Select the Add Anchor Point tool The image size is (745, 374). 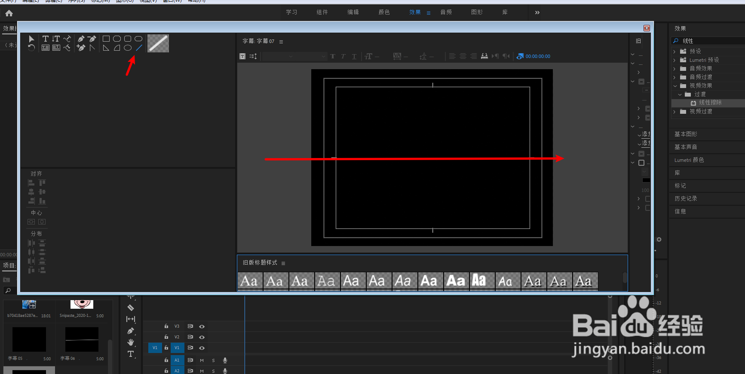point(81,48)
